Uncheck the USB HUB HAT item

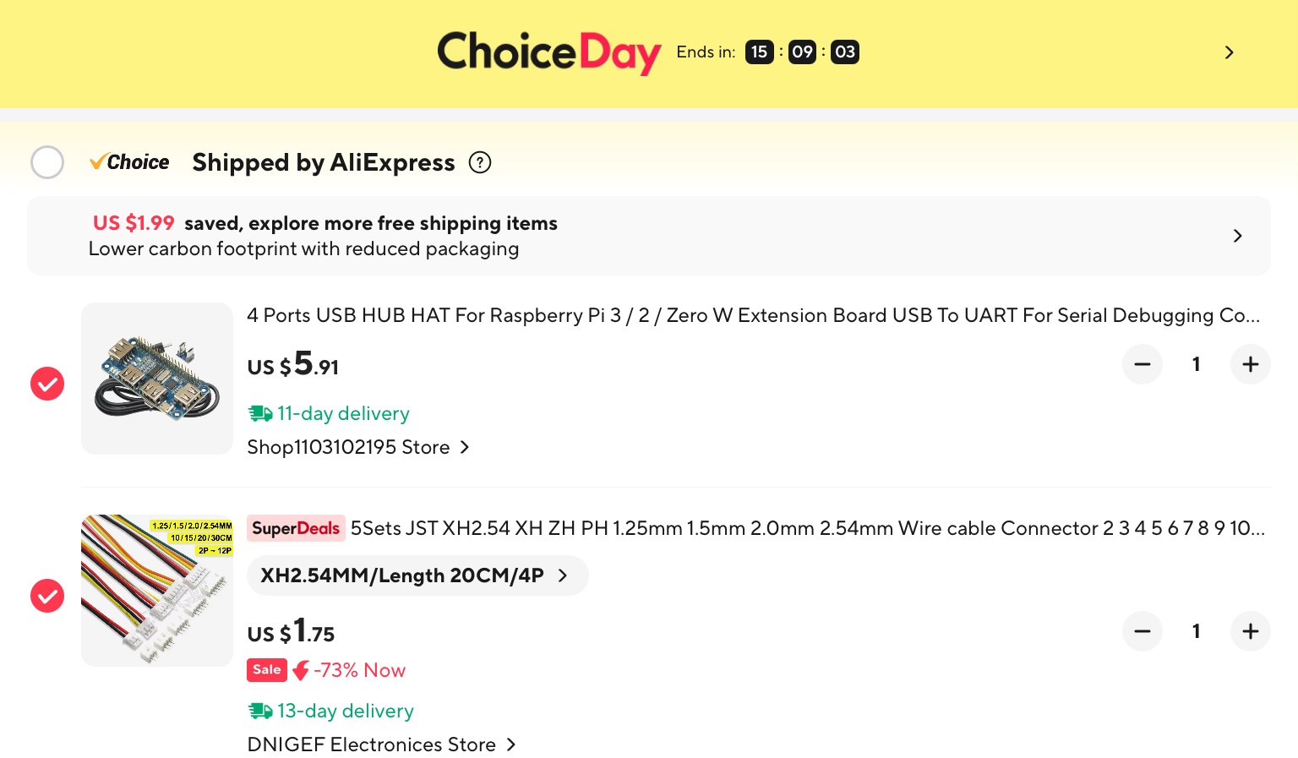47,384
